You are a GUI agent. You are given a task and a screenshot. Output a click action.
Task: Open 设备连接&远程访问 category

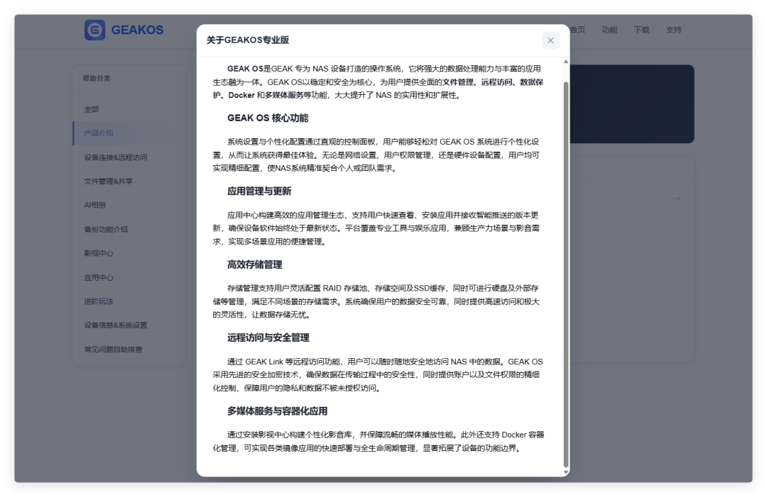[116, 157]
